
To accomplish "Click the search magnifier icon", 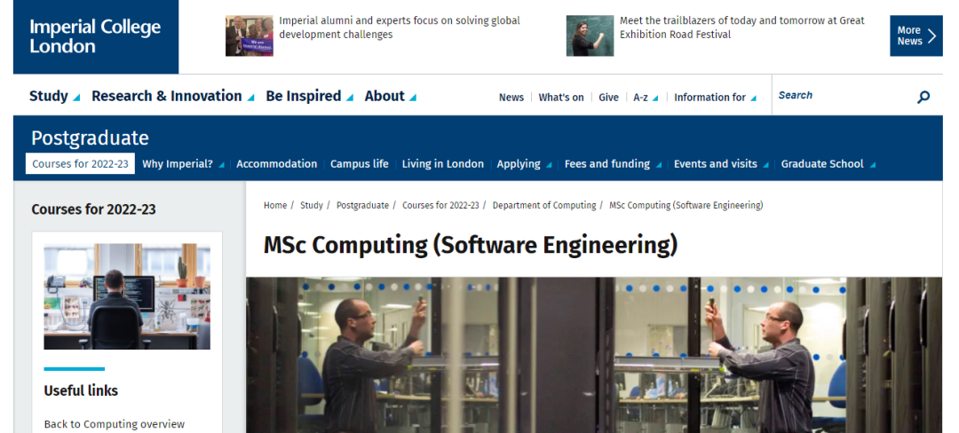I will [x=923, y=97].
